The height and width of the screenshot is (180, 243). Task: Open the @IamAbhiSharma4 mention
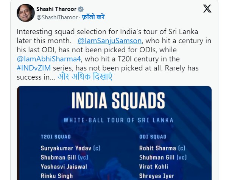coord(49,59)
